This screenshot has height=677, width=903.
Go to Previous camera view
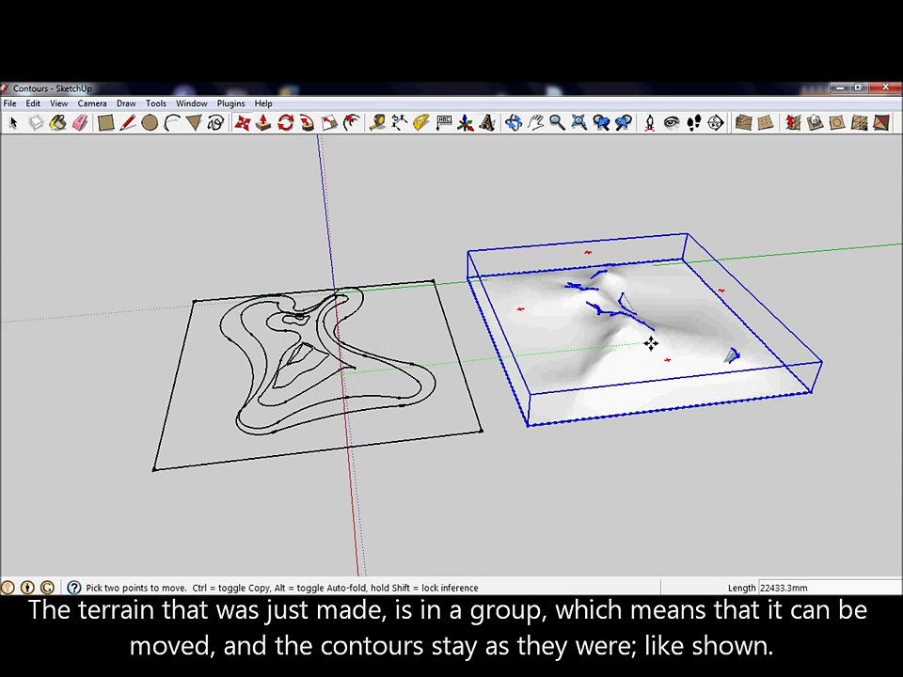[x=601, y=122]
